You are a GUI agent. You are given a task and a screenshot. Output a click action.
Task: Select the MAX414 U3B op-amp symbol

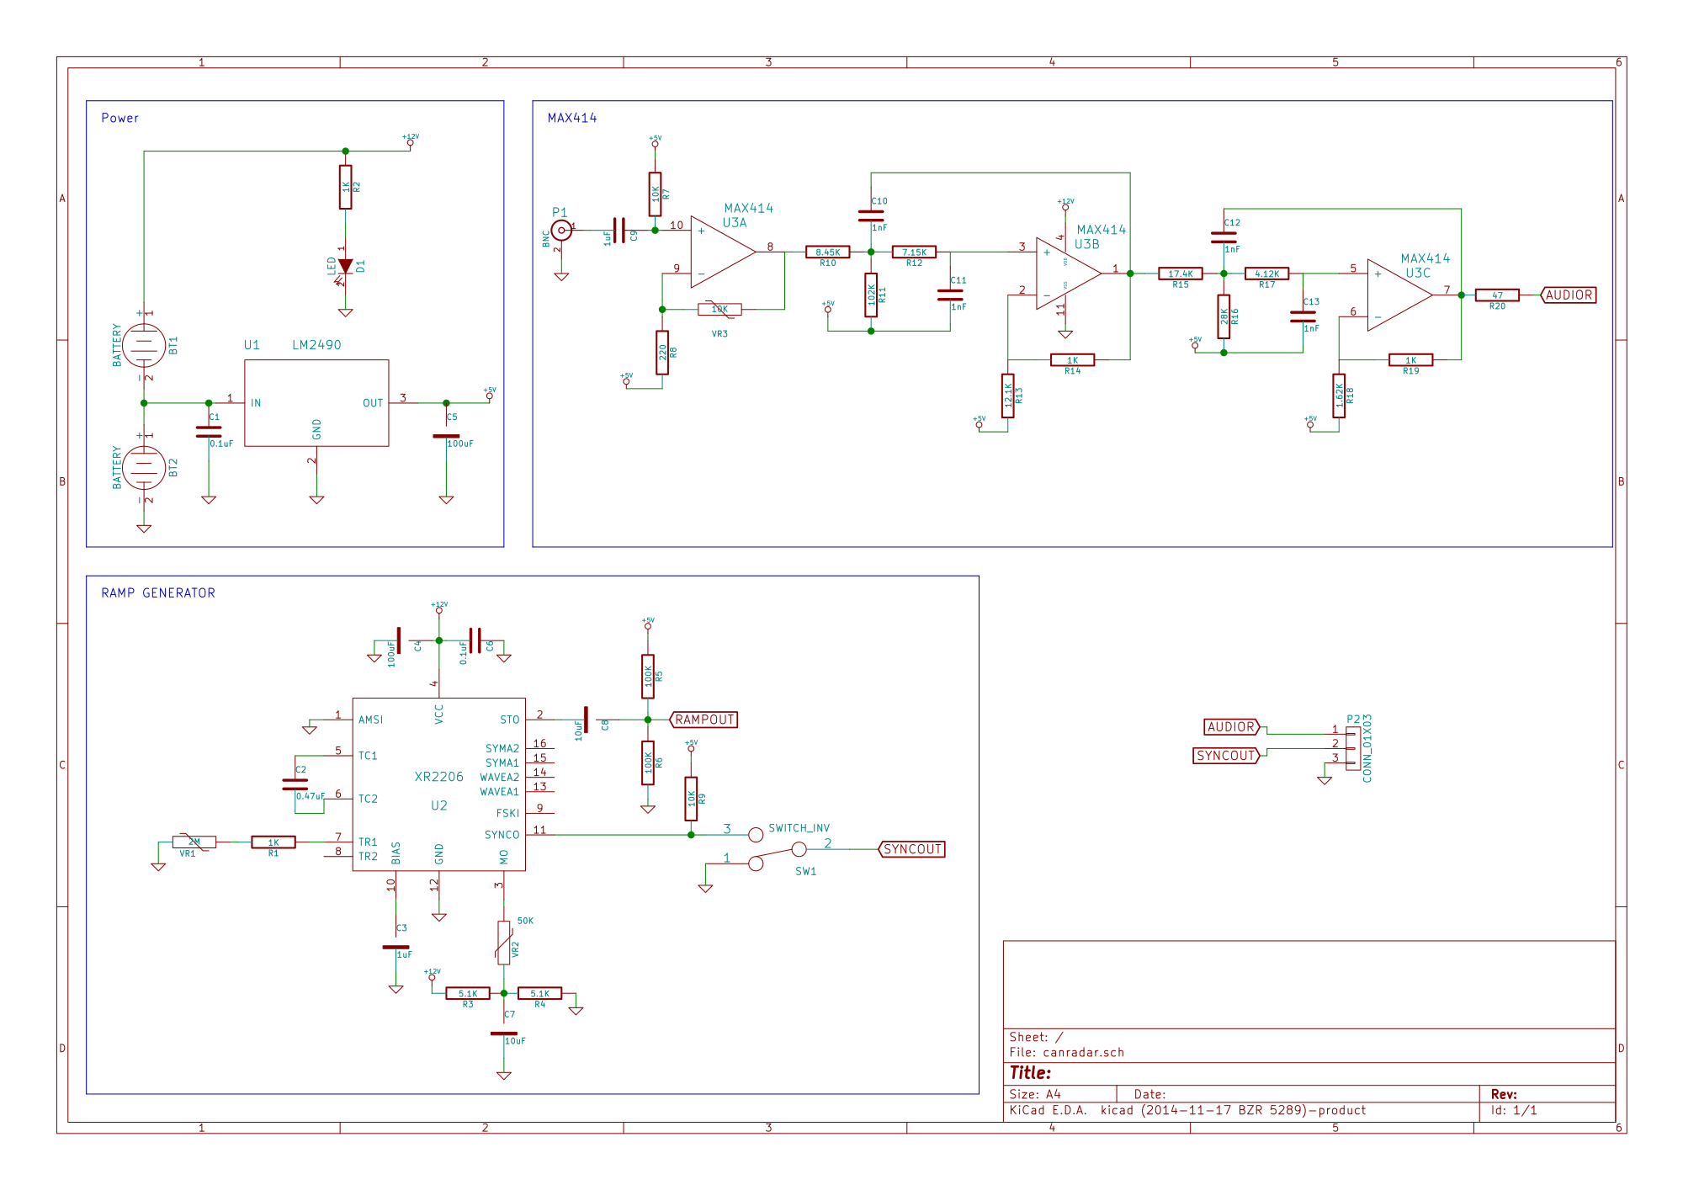pos(1069,273)
